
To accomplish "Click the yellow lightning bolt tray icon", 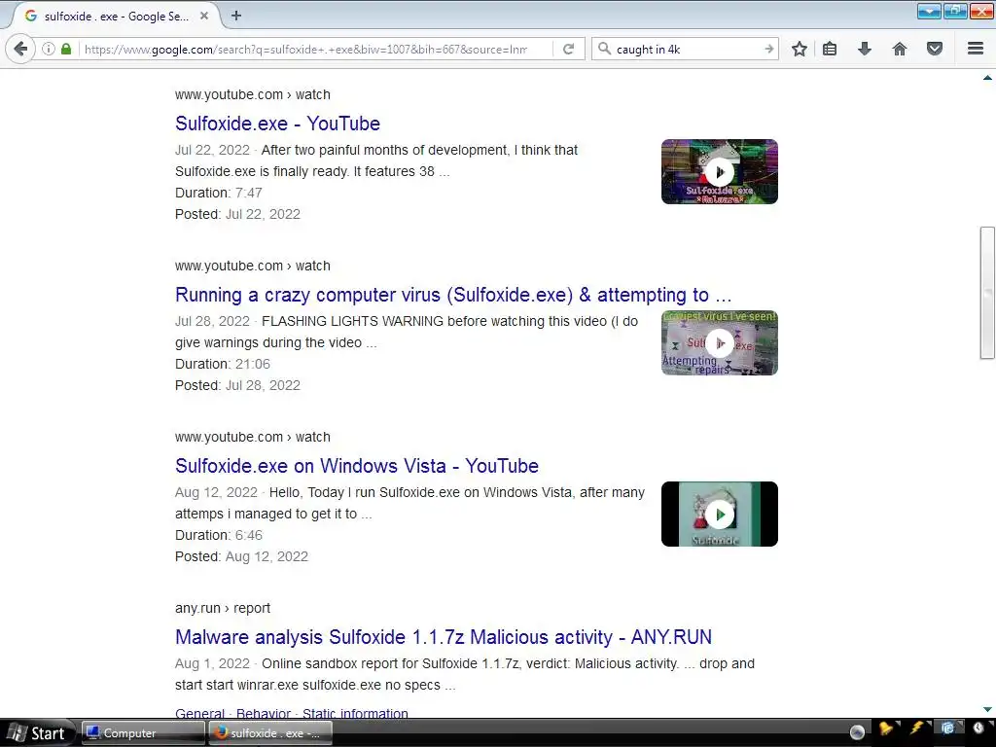I will (x=917, y=729).
